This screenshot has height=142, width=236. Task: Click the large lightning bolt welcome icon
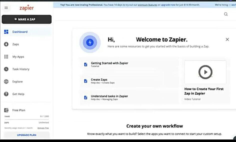coord(90,42)
